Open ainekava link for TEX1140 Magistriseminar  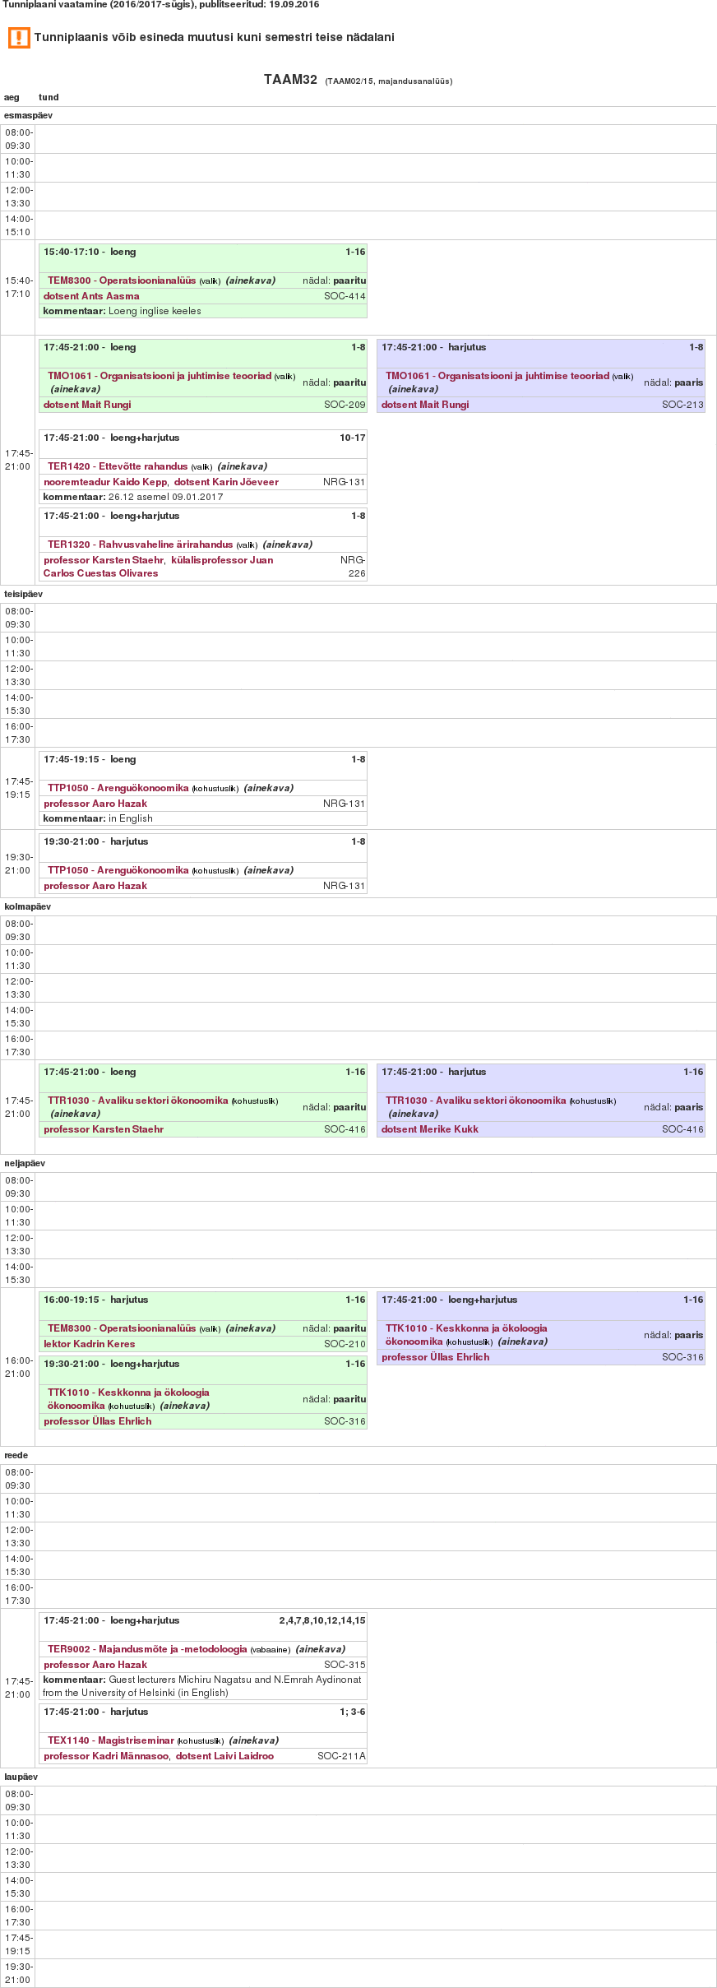(x=253, y=1740)
